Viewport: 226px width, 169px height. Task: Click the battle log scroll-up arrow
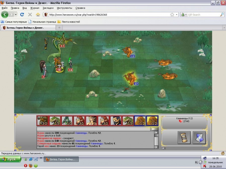156,132
